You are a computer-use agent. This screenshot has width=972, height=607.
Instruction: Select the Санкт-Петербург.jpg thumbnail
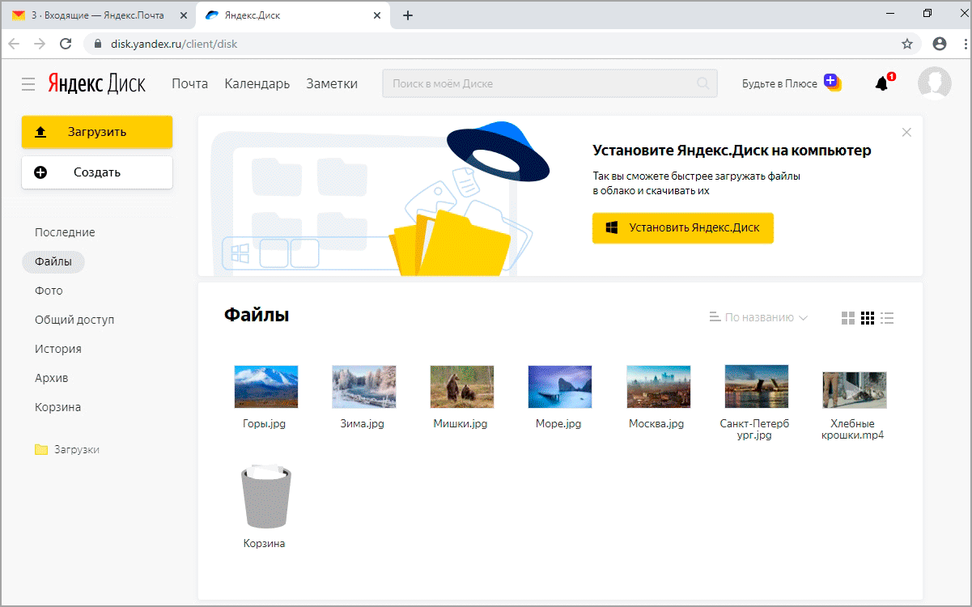point(756,386)
